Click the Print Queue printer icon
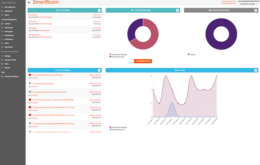260x165 pixels. click(x=2, y=31)
